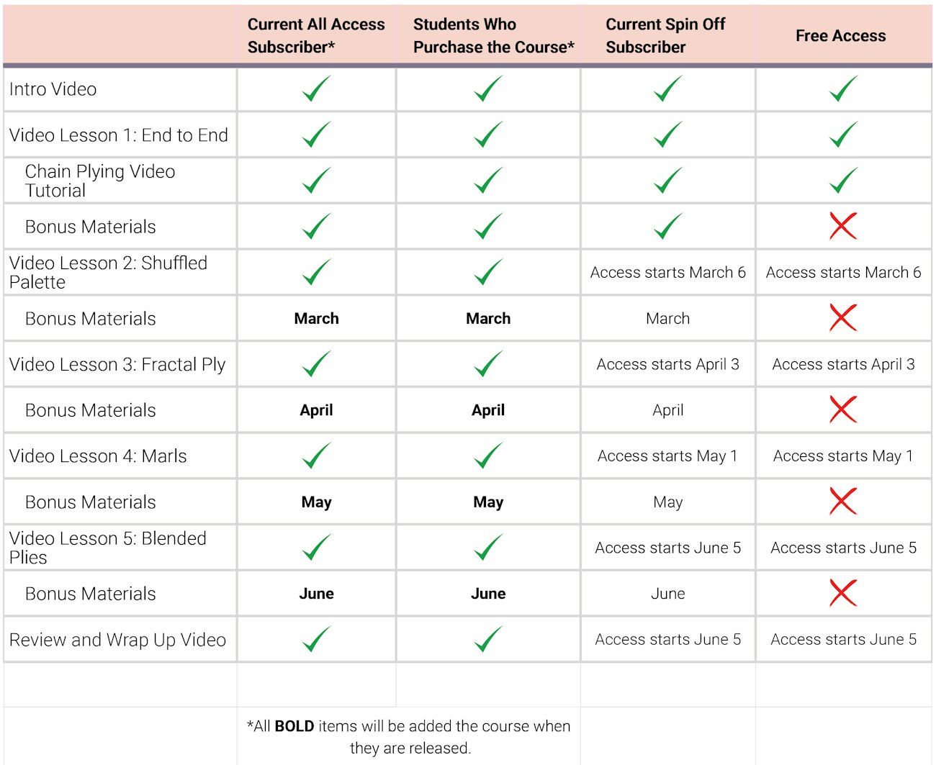Click the green checkmark for Chain Plying under Spin Off
Image resolution: width=936 pixels, height=765 pixels.
pyautogui.click(x=668, y=181)
